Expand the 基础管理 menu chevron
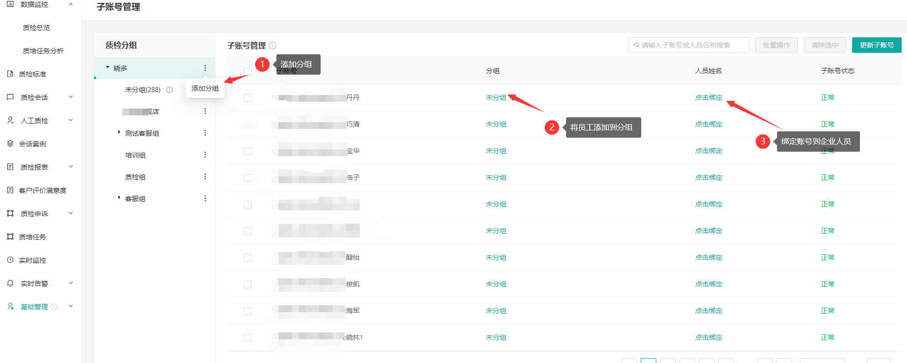This screenshot has height=363, width=907. pos(71,306)
